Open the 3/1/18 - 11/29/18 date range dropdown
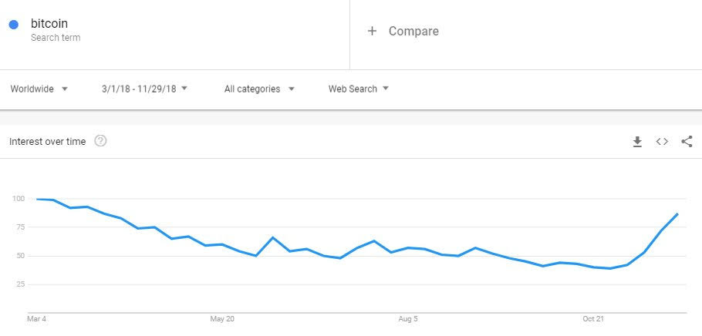702x336 pixels. [x=144, y=89]
